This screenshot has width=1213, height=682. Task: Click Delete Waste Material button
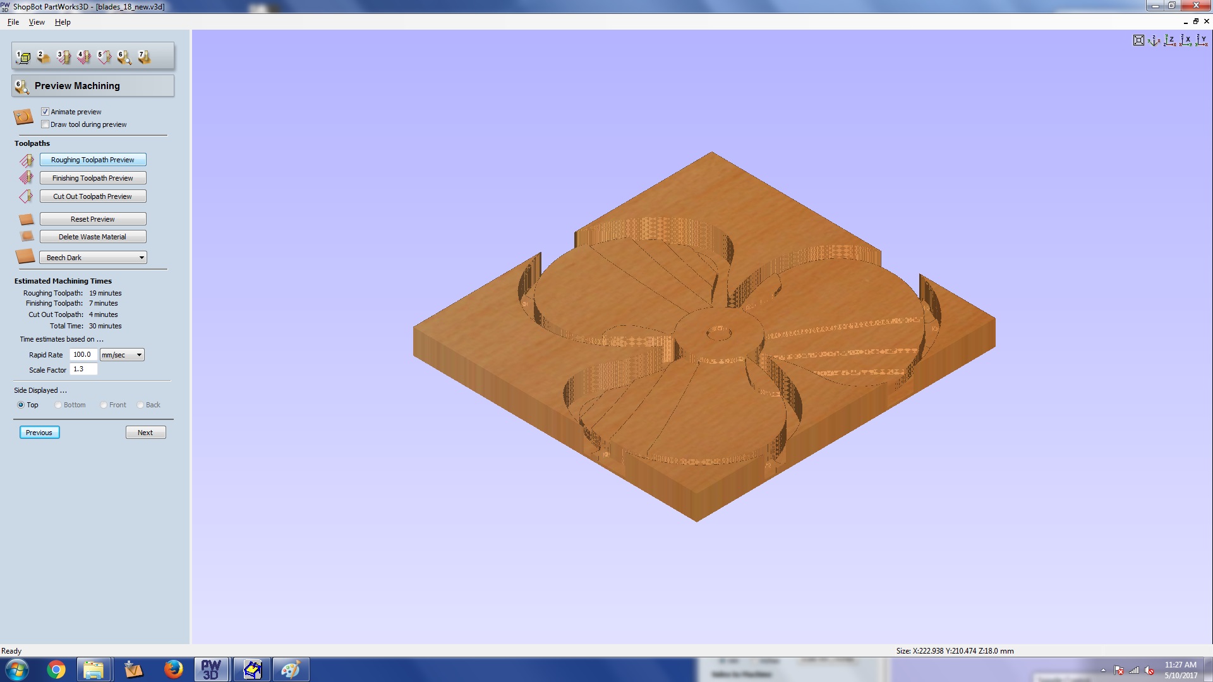pos(93,237)
